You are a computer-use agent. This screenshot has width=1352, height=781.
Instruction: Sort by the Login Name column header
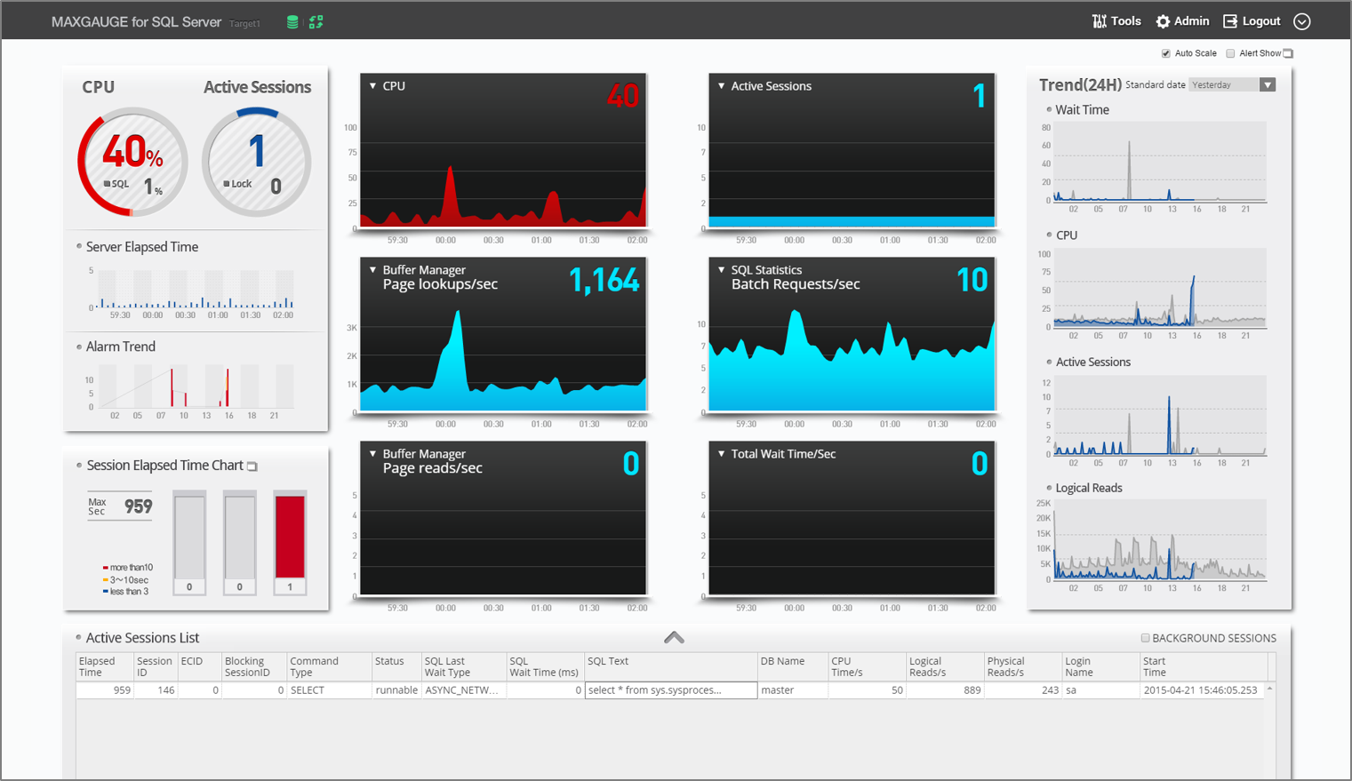click(x=1100, y=666)
